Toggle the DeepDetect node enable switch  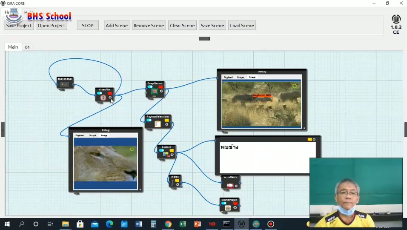(x=150, y=87)
